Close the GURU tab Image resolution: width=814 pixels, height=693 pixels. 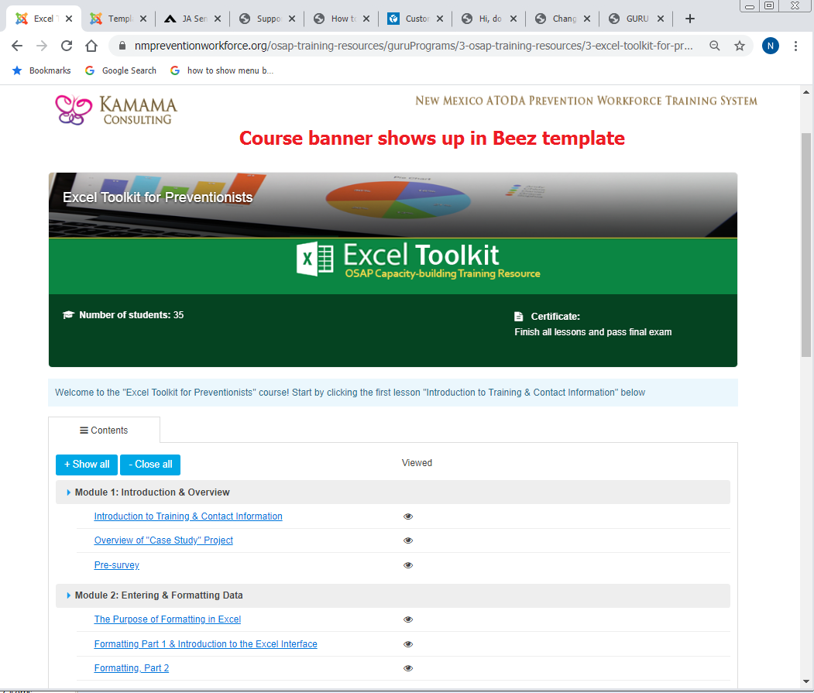point(661,19)
